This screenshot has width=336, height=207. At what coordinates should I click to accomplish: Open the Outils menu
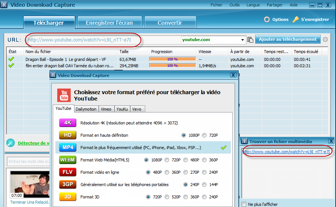pyautogui.click(x=235, y=5)
